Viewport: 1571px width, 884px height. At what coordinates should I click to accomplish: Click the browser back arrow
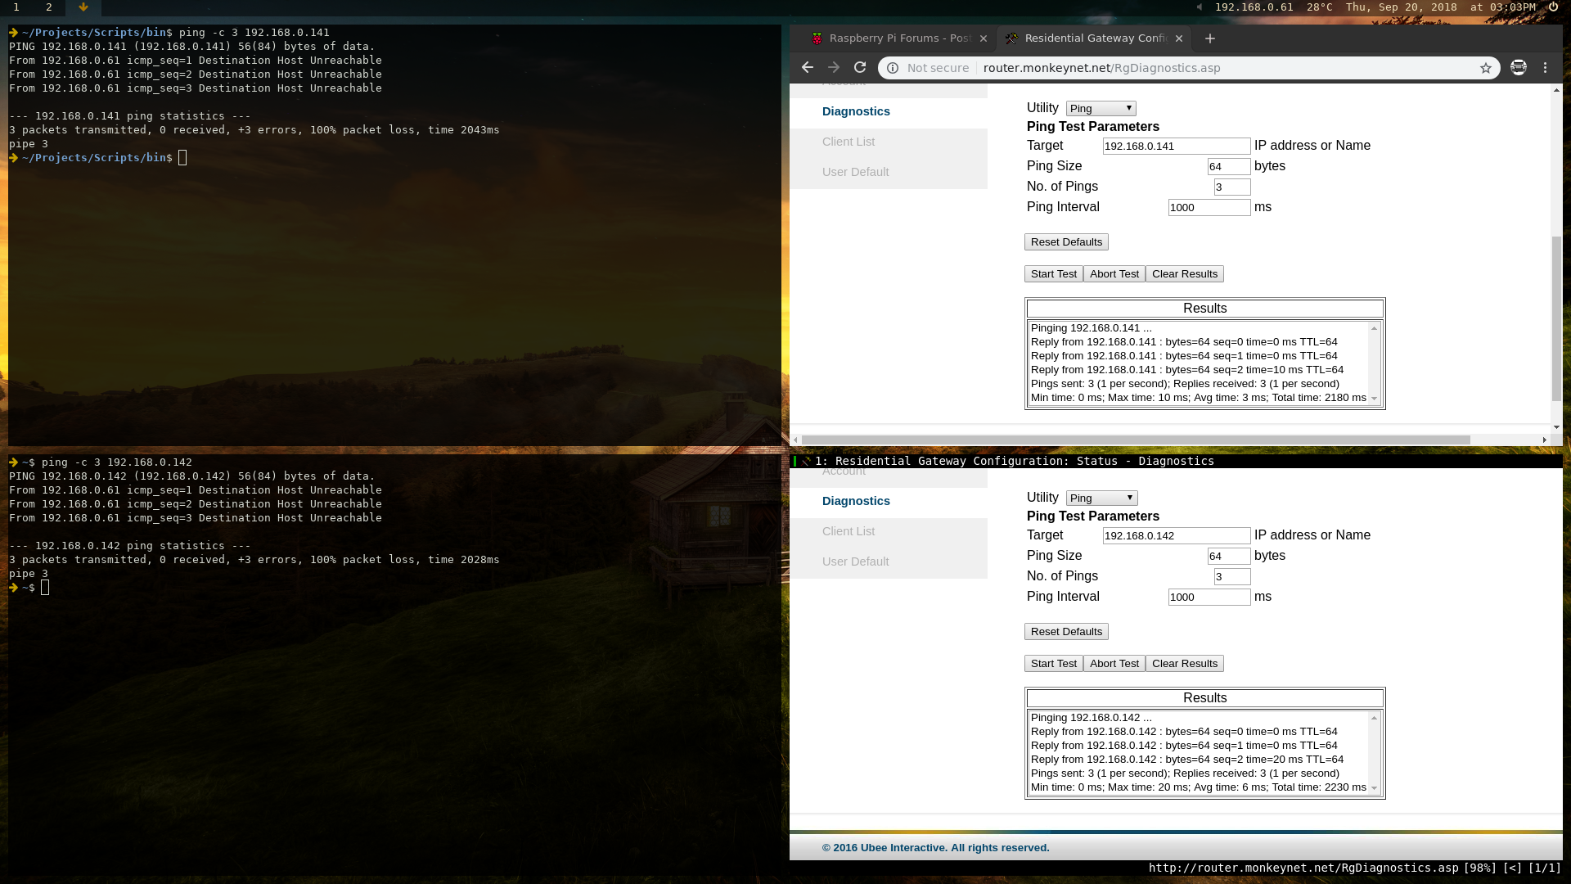(x=807, y=68)
